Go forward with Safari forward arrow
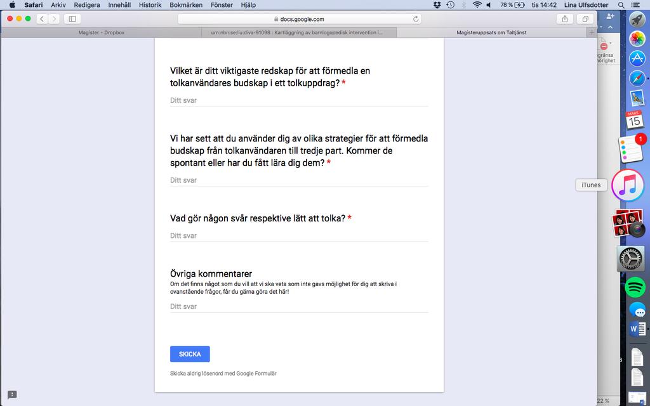 click(x=54, y=18)
